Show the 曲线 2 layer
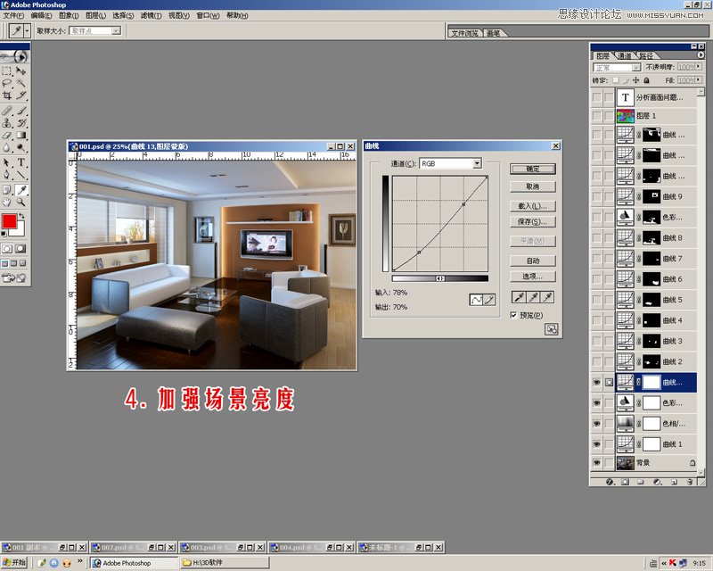The height and width of the screenshot is (571, 713). click(x=596, y=361)
